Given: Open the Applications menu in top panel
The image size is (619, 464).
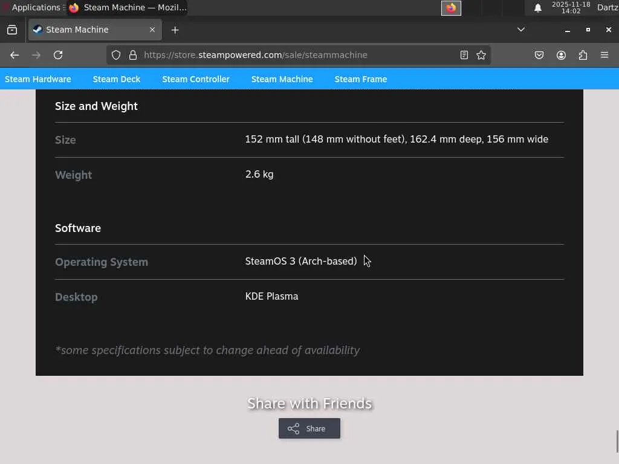Looking at the screenshot, I should point(33,7).
